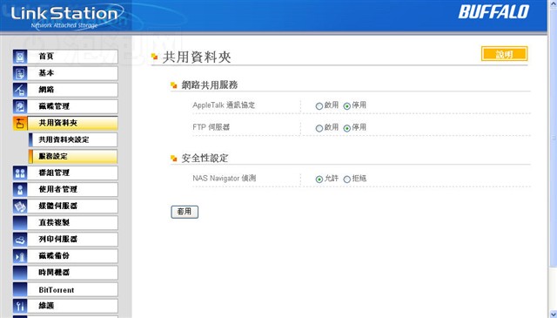Viewport: 557px width, 318px height.
Task: Open the 群組管理 menu item
Action: [x=72, y=173]
